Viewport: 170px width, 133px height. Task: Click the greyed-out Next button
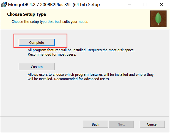(121, 124)
